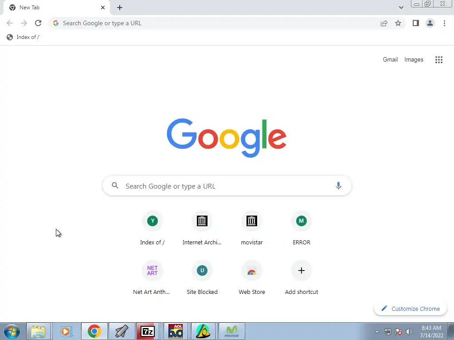The width and height of the screenshot is (454, 340).
Task: Show hidden system tray icons
Action: point(377,332)
